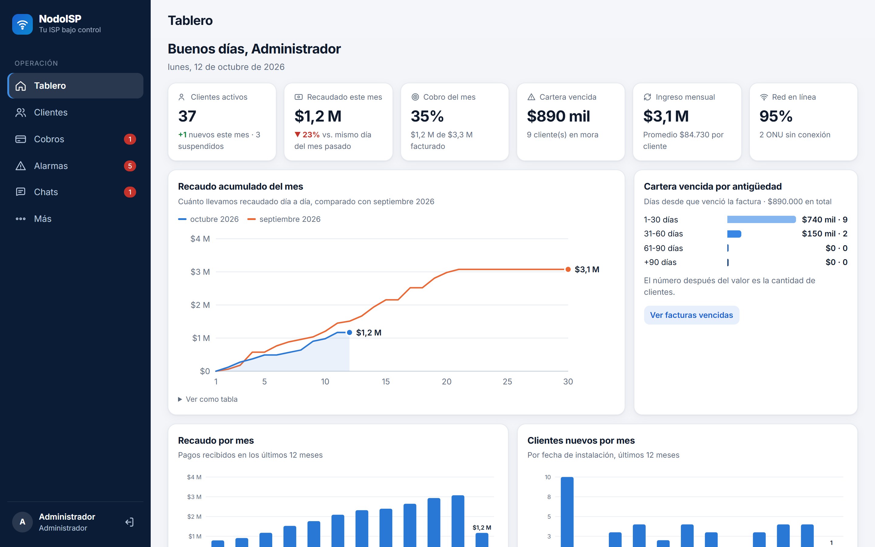Click the target icon on Cobro del mes card
Screen dimensions: 875x547
(x=415, y=97)
